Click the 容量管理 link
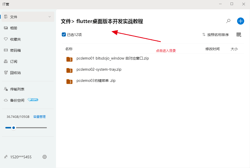250x168 pixels. point(39,117)
